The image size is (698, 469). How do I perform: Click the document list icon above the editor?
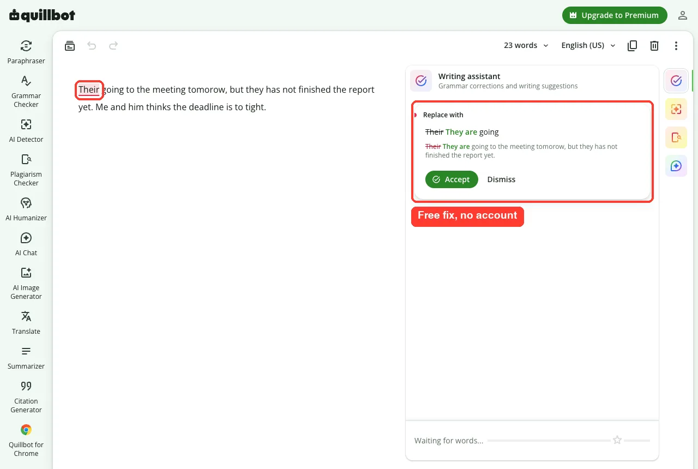tap(70, 46)
